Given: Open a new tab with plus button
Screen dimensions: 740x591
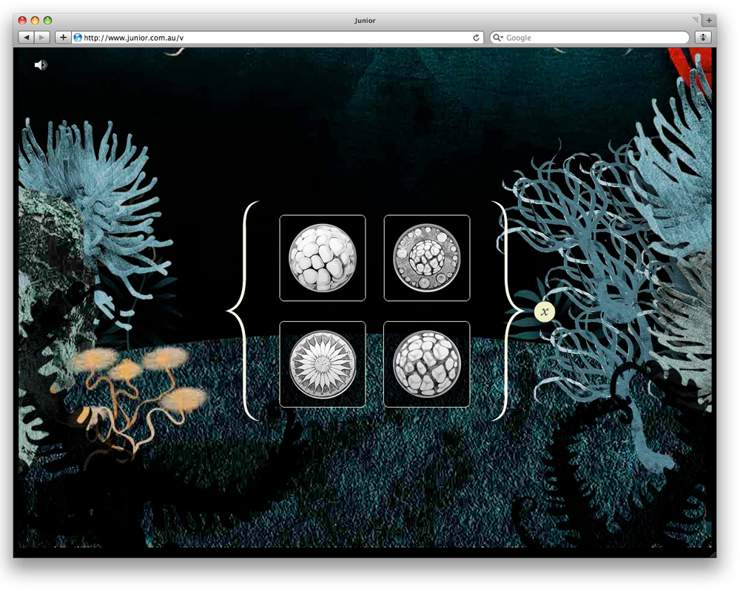Looking at the screenshot, I should 709,20.
